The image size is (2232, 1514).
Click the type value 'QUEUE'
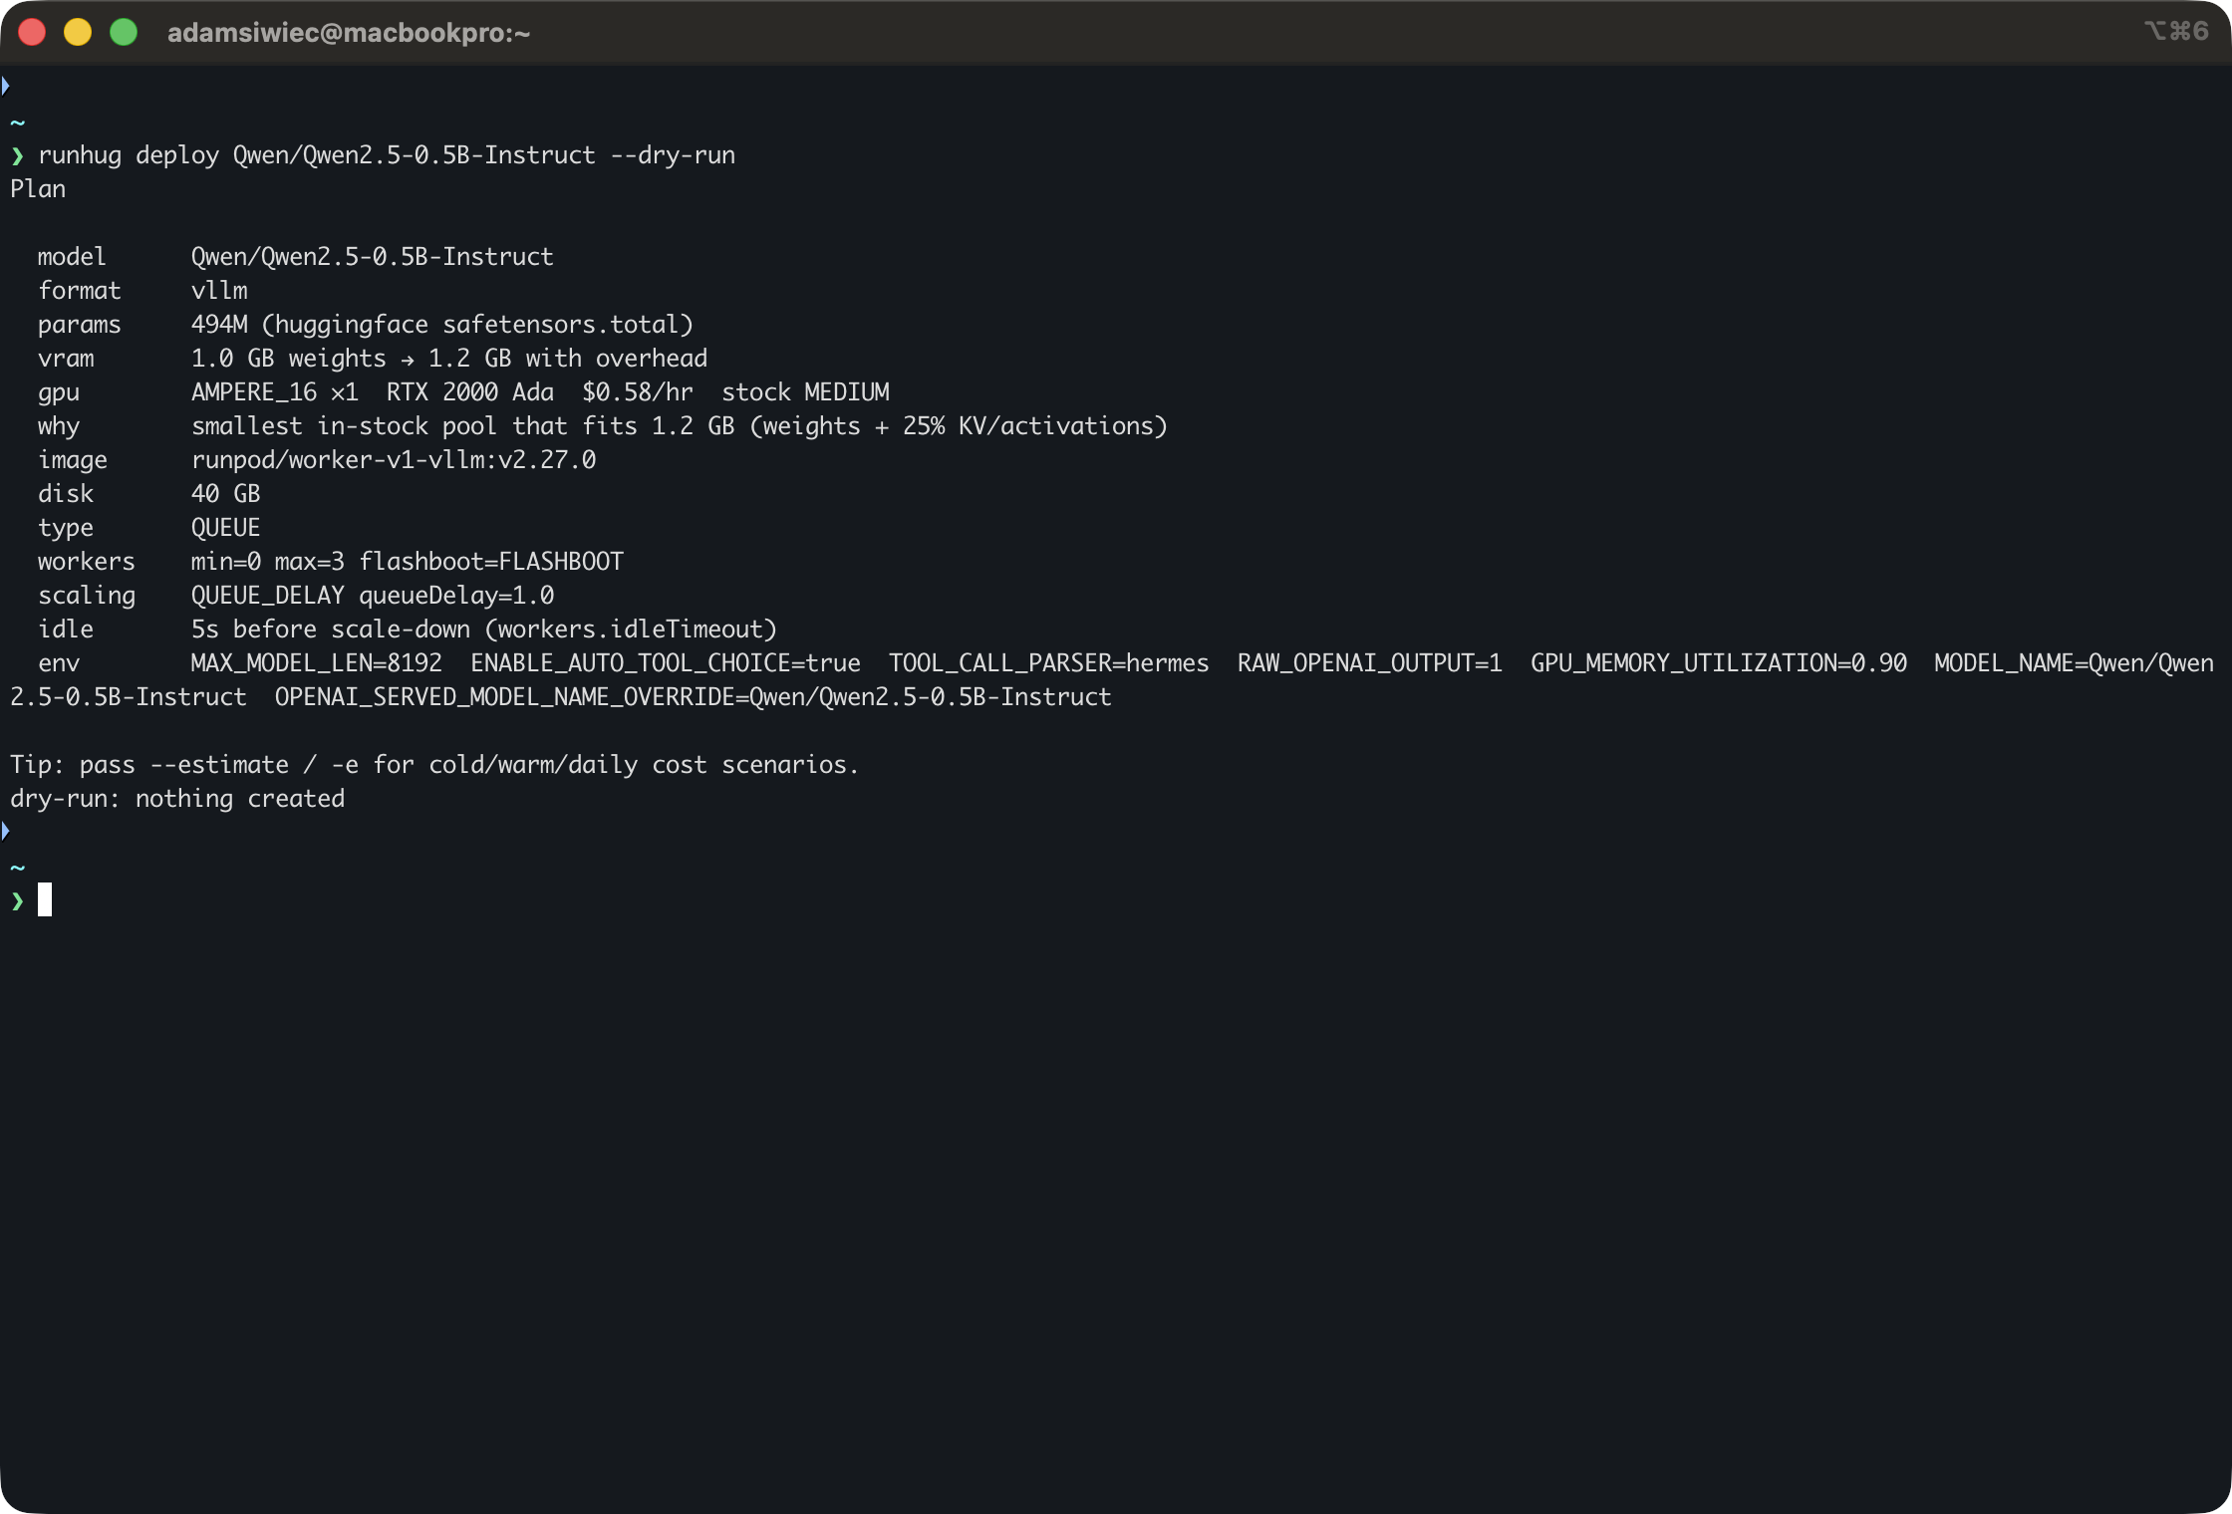click(x=225, y=528)
